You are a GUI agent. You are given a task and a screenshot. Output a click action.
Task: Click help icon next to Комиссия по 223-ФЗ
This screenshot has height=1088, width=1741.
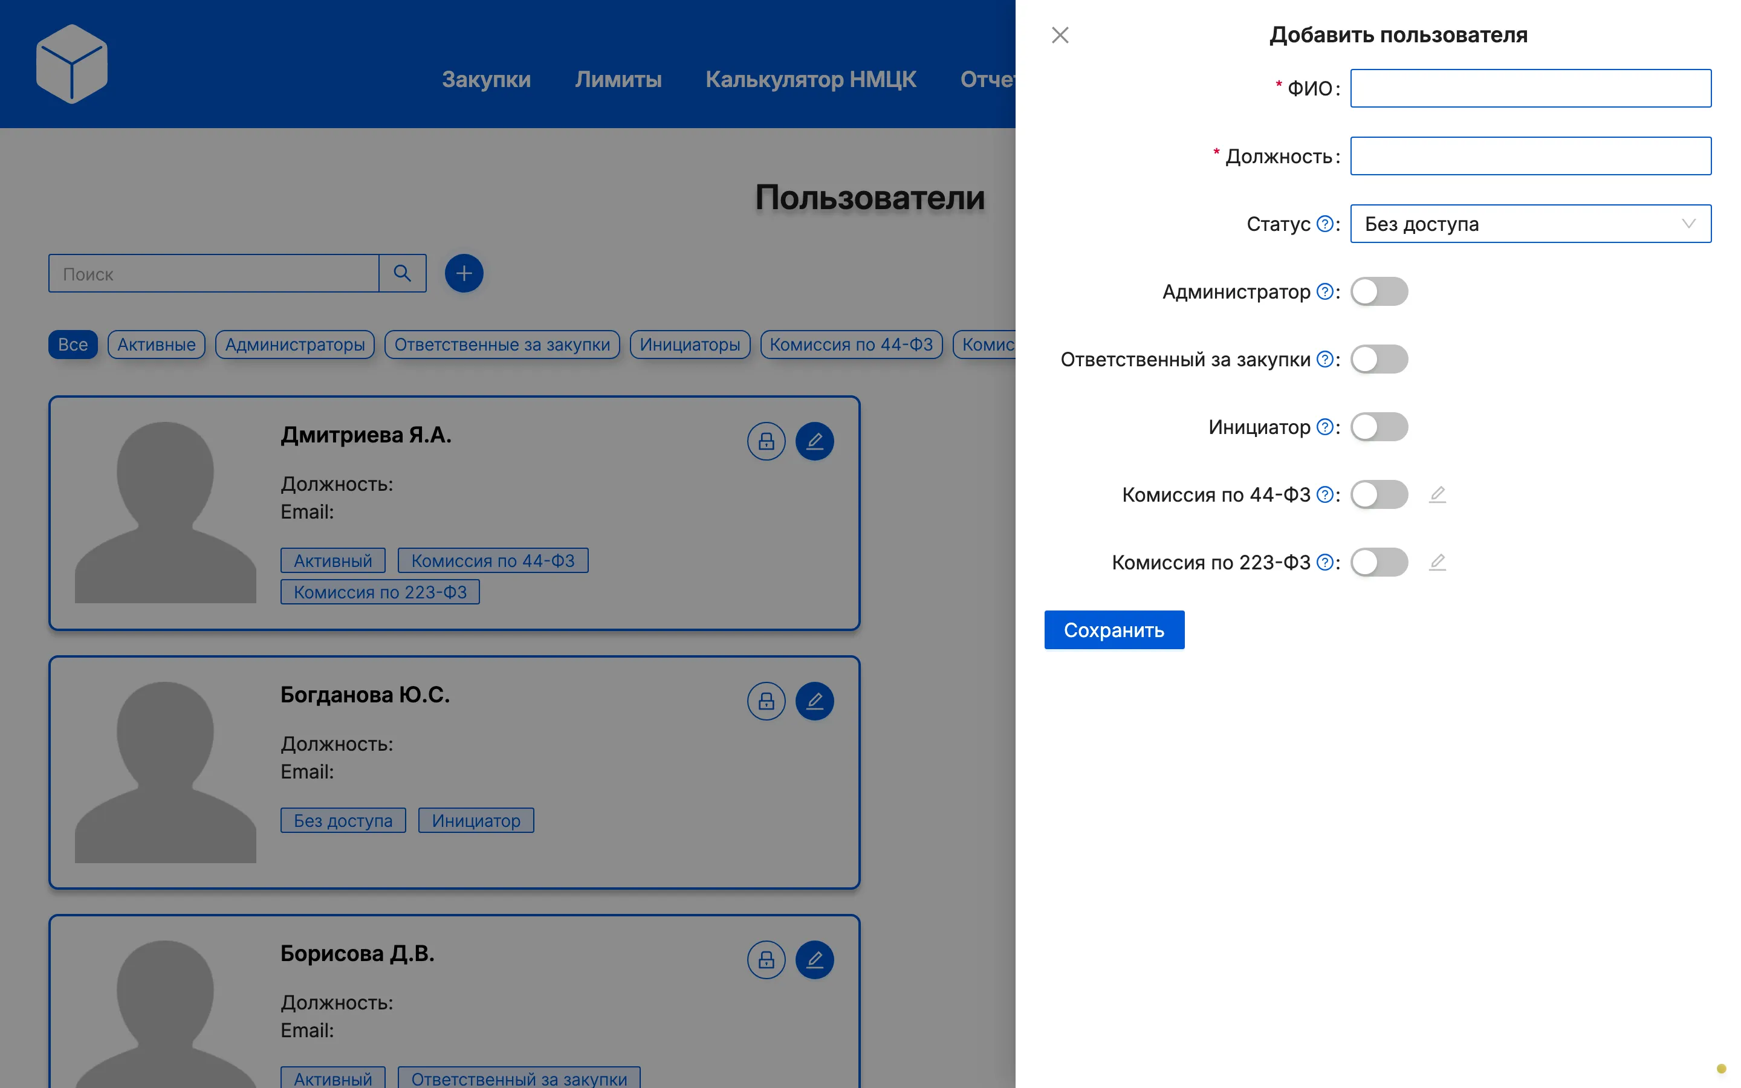(1324, 562)
